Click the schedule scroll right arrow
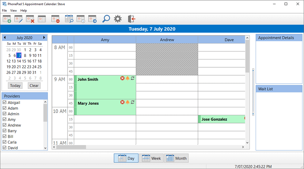The width and height of the screenshot is (304, 169). coord(243,147)
